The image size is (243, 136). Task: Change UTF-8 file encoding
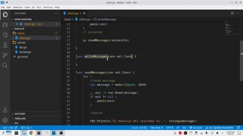tap(170, 128)
